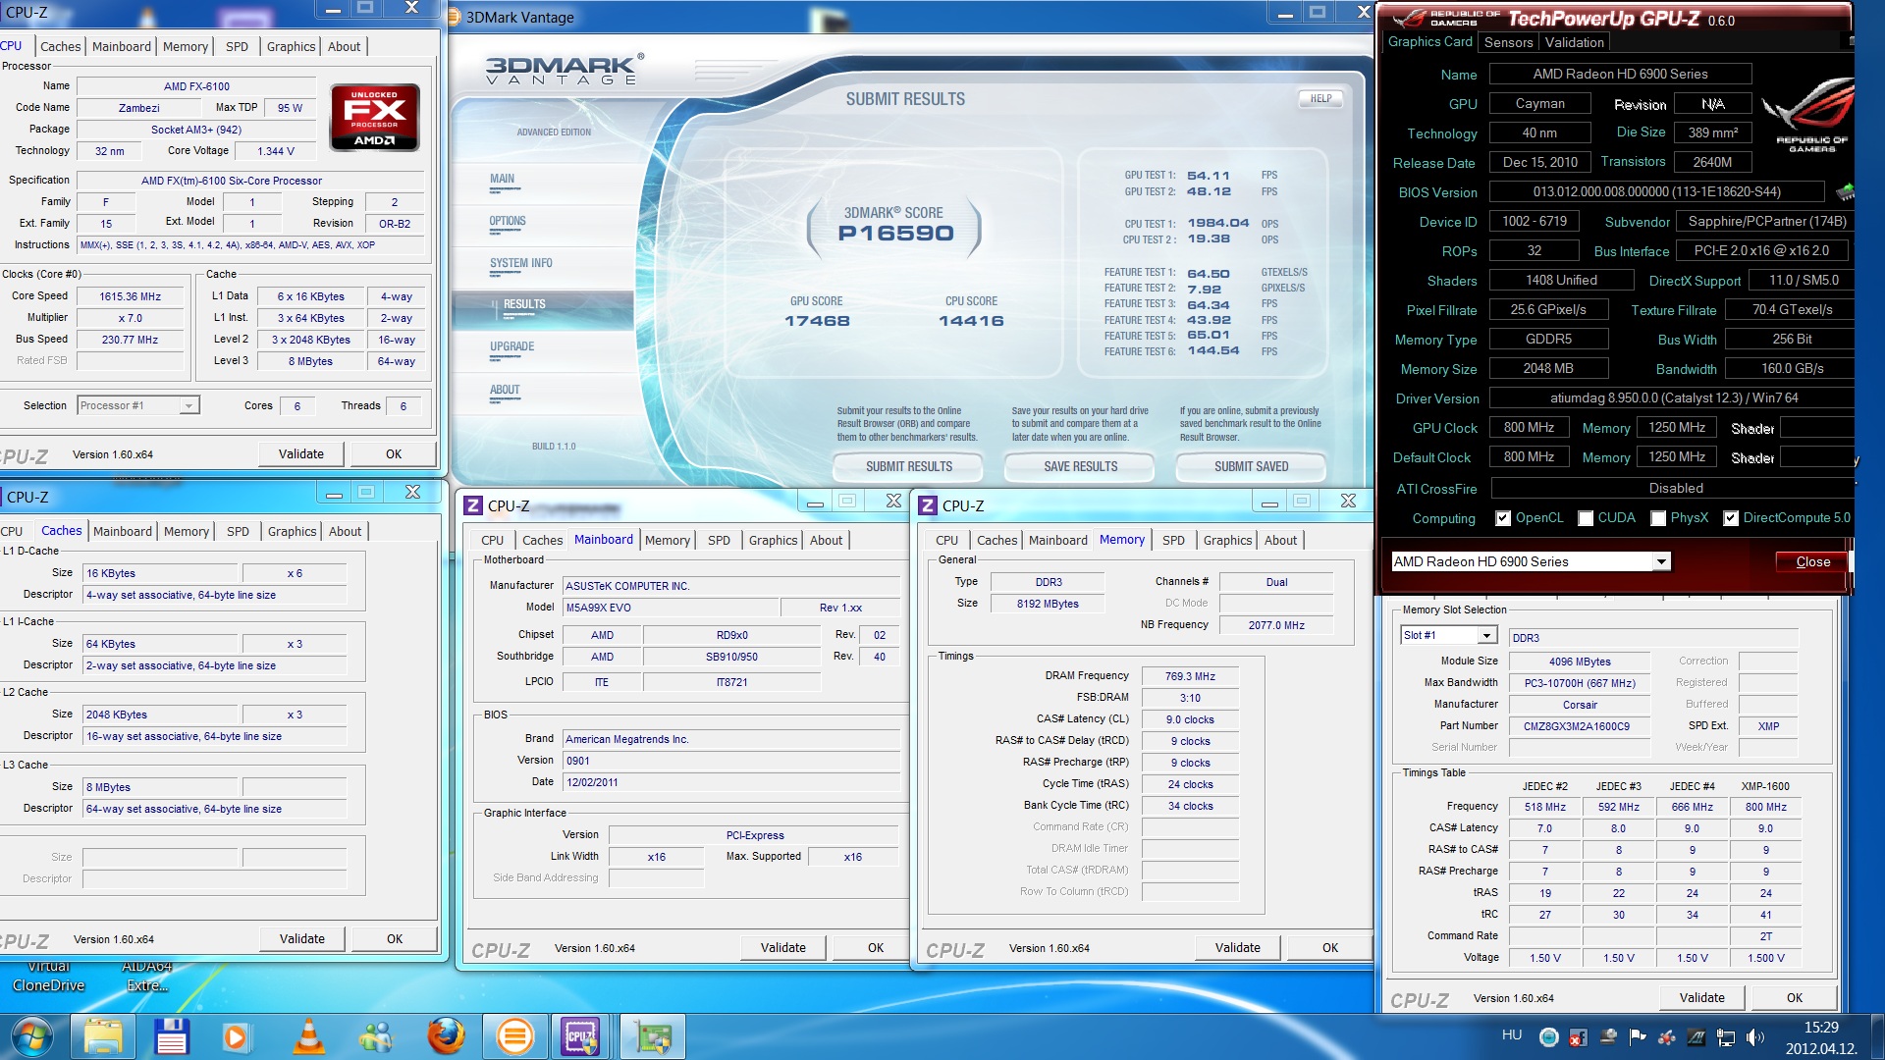This screenshot has width=1885, height=1060.
Task: Click the GPU-Z BIOS save chip icon
Action: [1844, 191]
